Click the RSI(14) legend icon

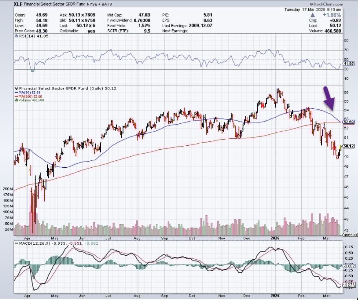coord(16,36)
